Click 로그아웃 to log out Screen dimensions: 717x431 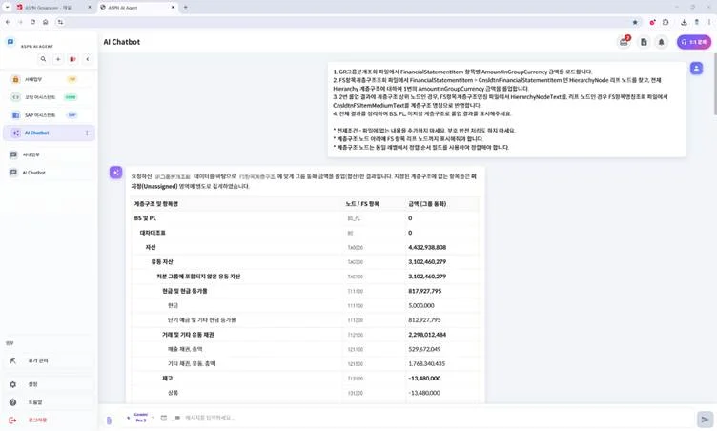point(36,420)
